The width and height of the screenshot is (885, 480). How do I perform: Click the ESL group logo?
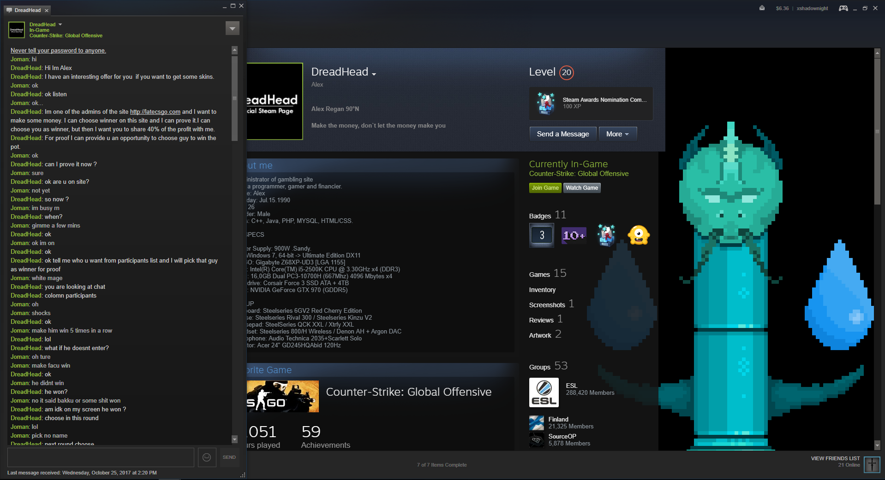544,392
